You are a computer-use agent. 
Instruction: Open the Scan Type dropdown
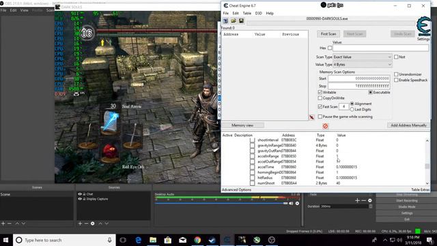click(x=363, y=57)
